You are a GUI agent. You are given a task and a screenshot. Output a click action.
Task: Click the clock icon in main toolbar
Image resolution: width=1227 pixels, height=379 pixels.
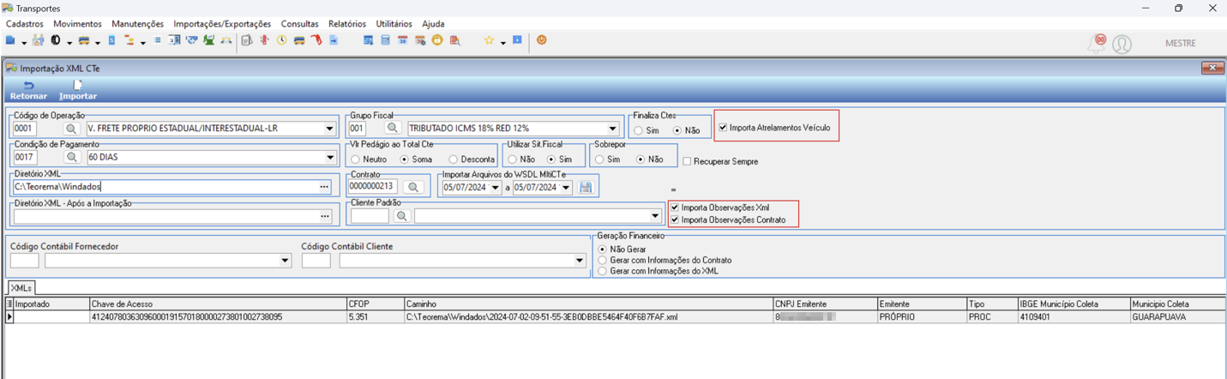pyautogui.click(x=281, y=40)
